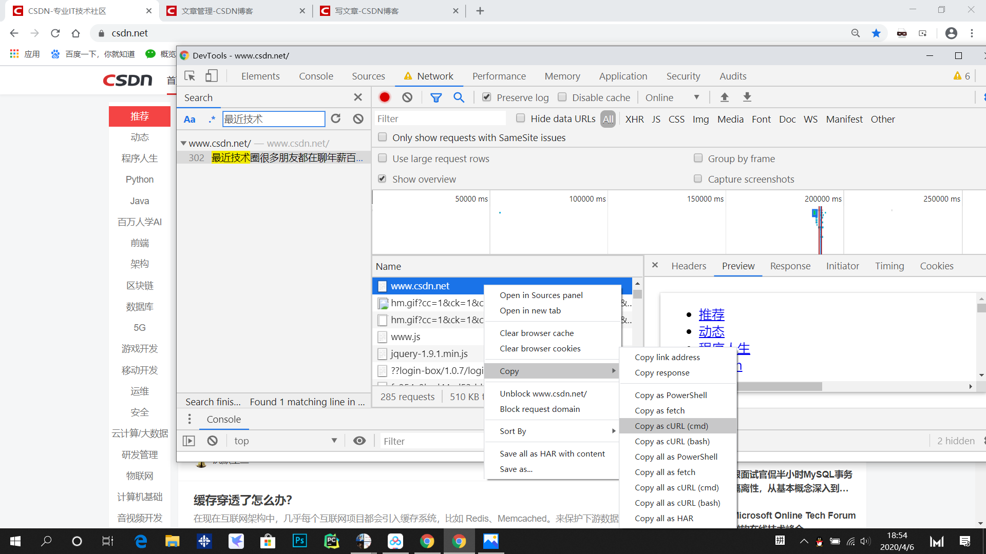Export HAR with the download arrow
The width and height of the screenshot is (986, 554).
[x=747, y=97]
